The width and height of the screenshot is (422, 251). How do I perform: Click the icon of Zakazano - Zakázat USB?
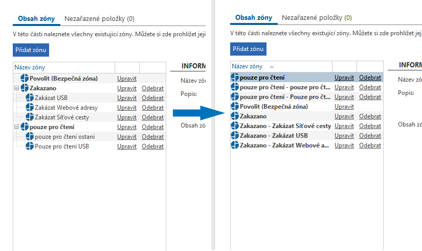point(235,136)
